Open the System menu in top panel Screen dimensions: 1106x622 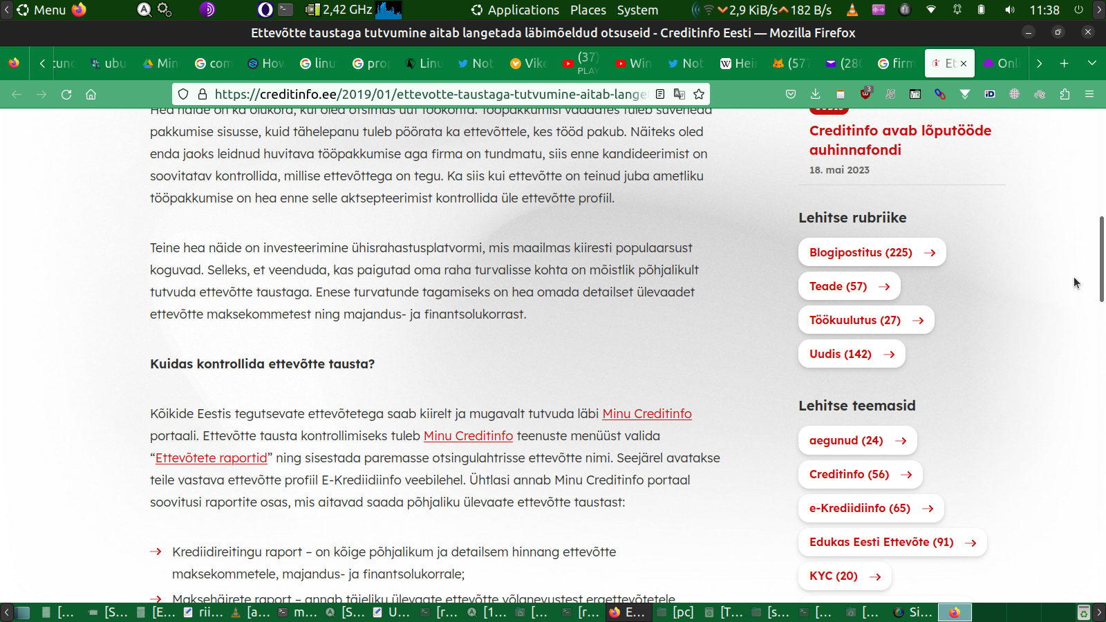637,10
